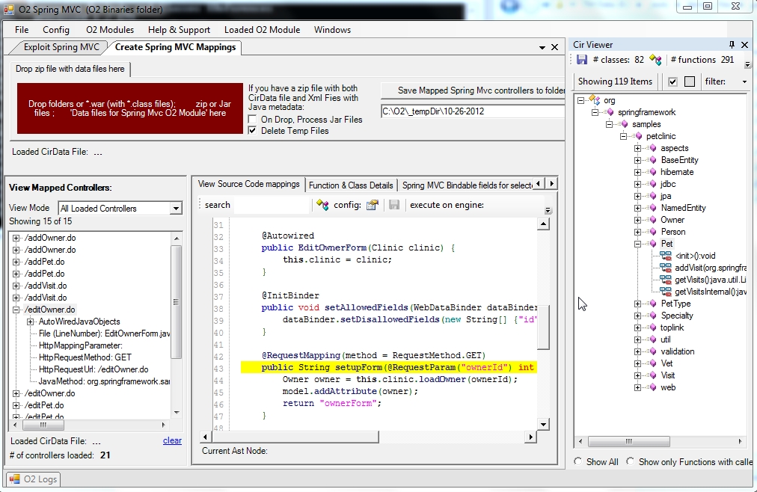Click the search field in source toolbar
This screenshot has width=757, height=492.
tap(270, 205)
